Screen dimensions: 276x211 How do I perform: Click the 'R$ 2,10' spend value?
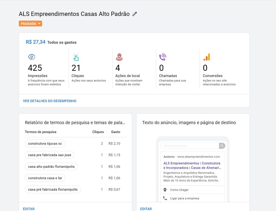coord(114,144)
